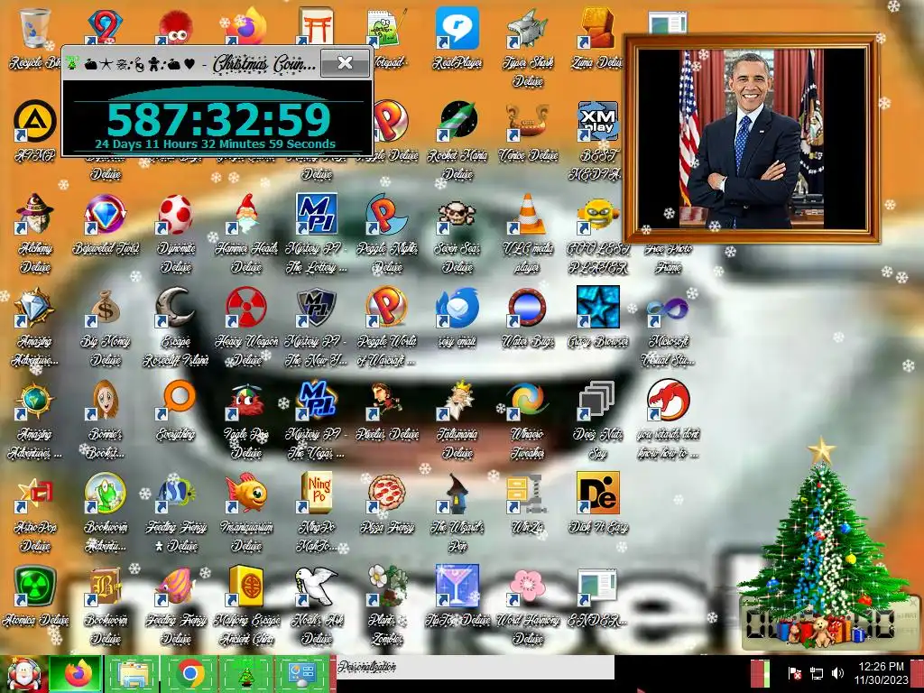
Task: Select the Christmas tree taskbar app
Action: 245,674
